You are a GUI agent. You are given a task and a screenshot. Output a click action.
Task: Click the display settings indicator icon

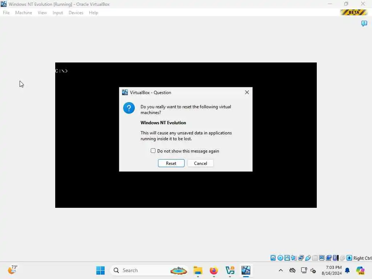coord(322,258)
